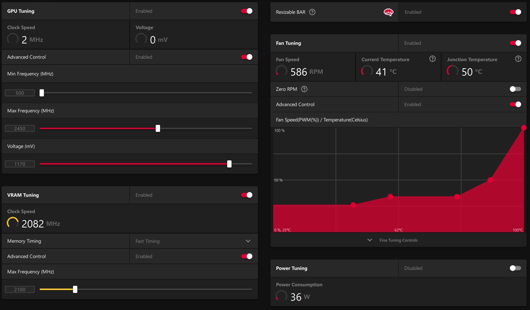Click the 62°C axis label on fan graph
This screenshot has width=530, height=310.
[398, 230]
